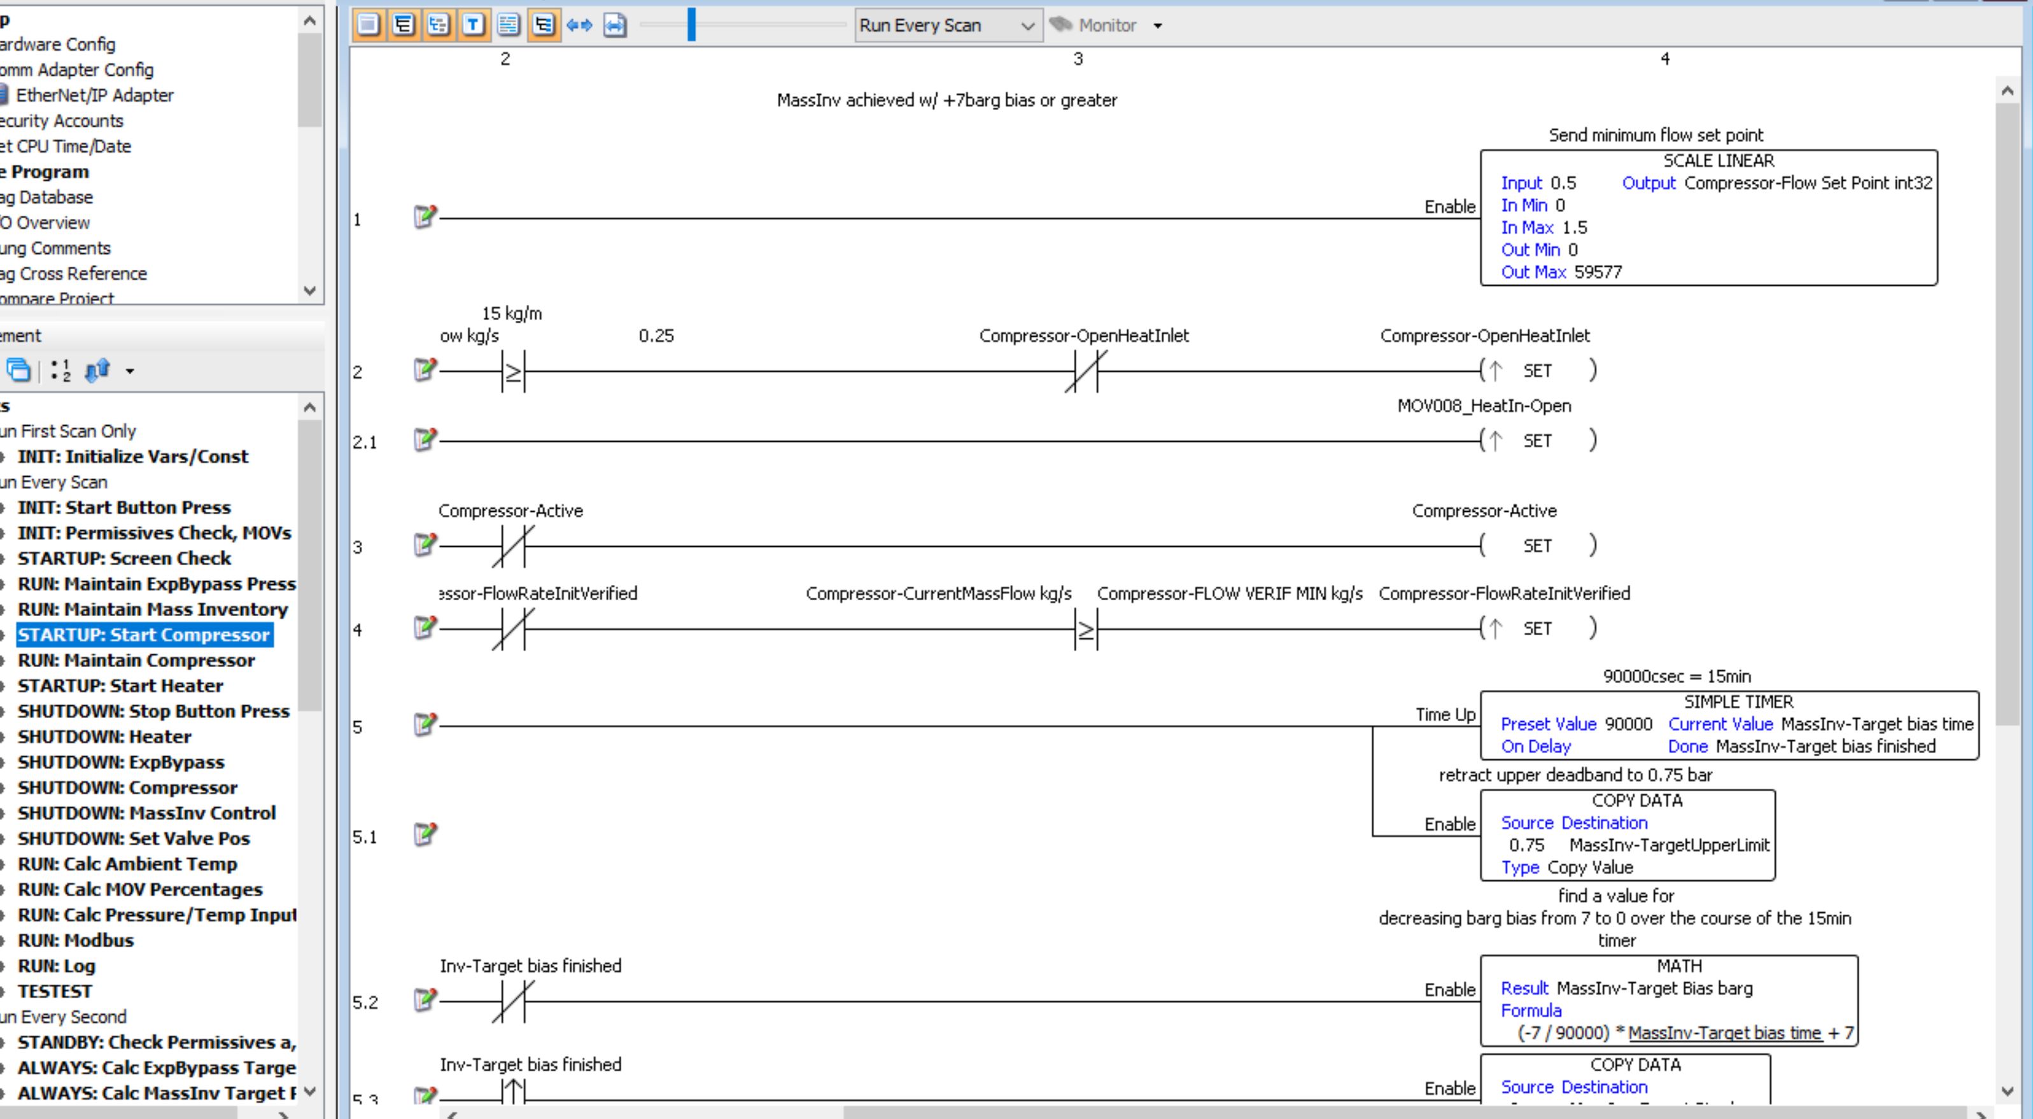
Task: Toggle the unhighlighted text-lines view button
Action: click(x=508, y=25)
